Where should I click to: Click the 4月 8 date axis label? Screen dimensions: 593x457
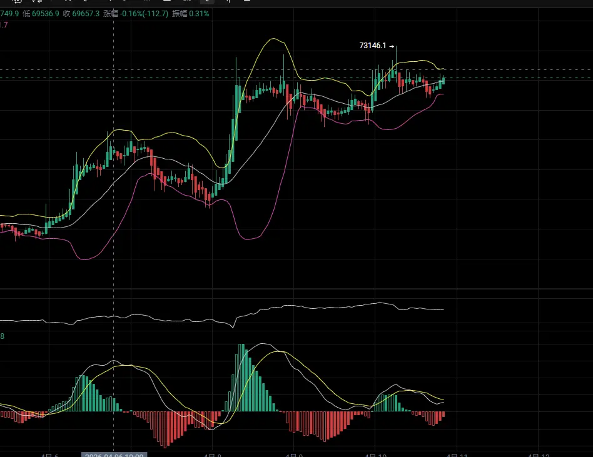point(213,454)
